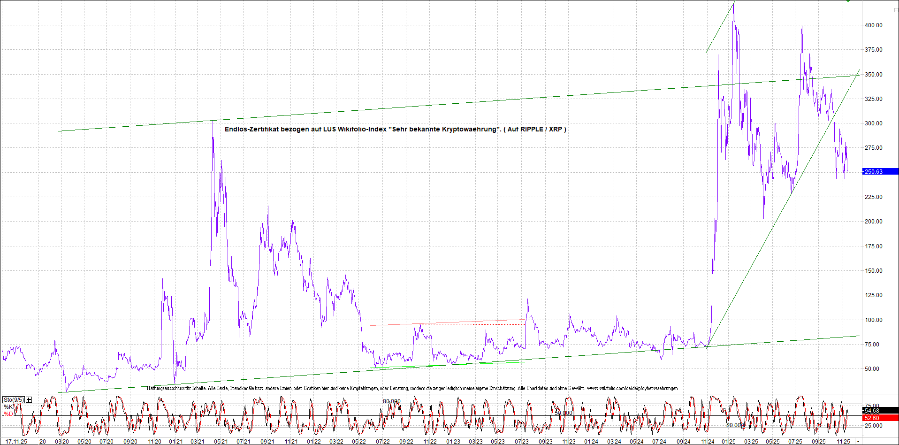Click the green diamond marker at chart top

pyautogui.click(x=848, y=1)
